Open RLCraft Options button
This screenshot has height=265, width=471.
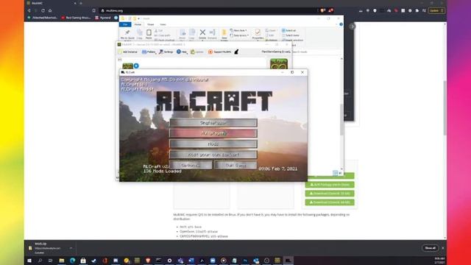click(191, 165)
